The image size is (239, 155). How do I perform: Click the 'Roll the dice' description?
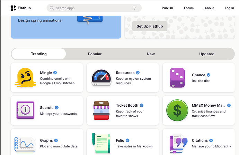coord(201,81)
